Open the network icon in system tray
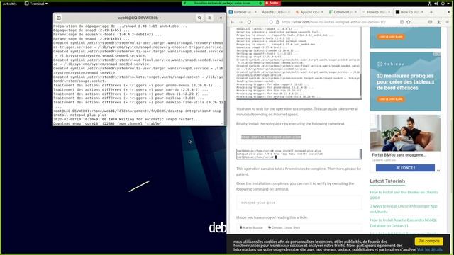Screen dimensions: 454x255 429,4
